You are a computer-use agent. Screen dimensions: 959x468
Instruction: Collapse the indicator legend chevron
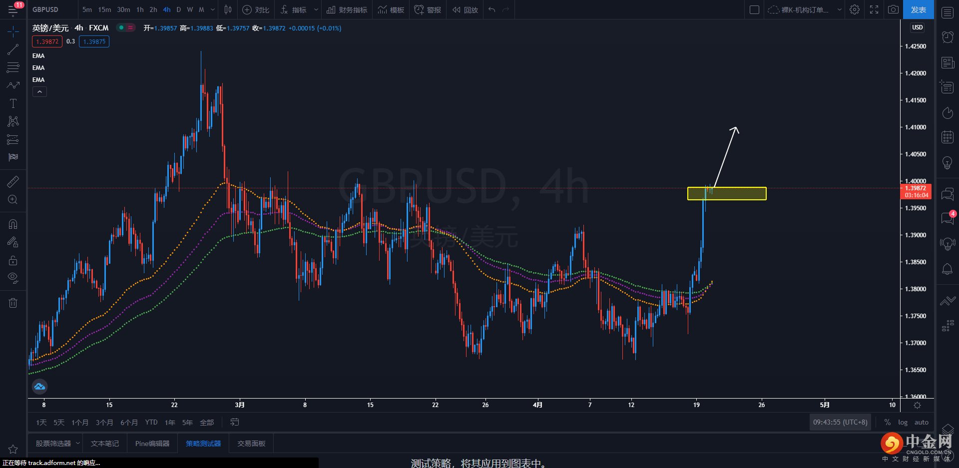39,92
